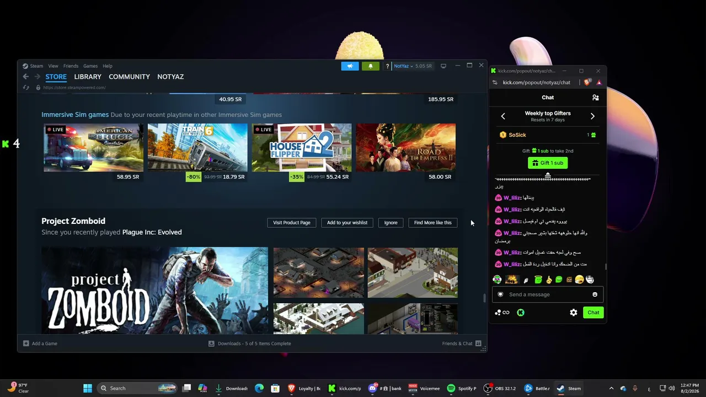Image resolution: width=706 pixels, height=397 pixels.
Task: Reload the Steam store page
Action: click(26, 88)
